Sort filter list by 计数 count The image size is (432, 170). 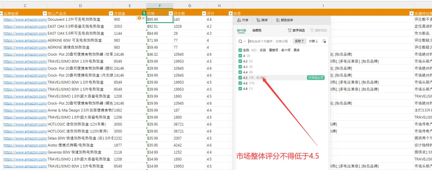[x=313, y=41]
